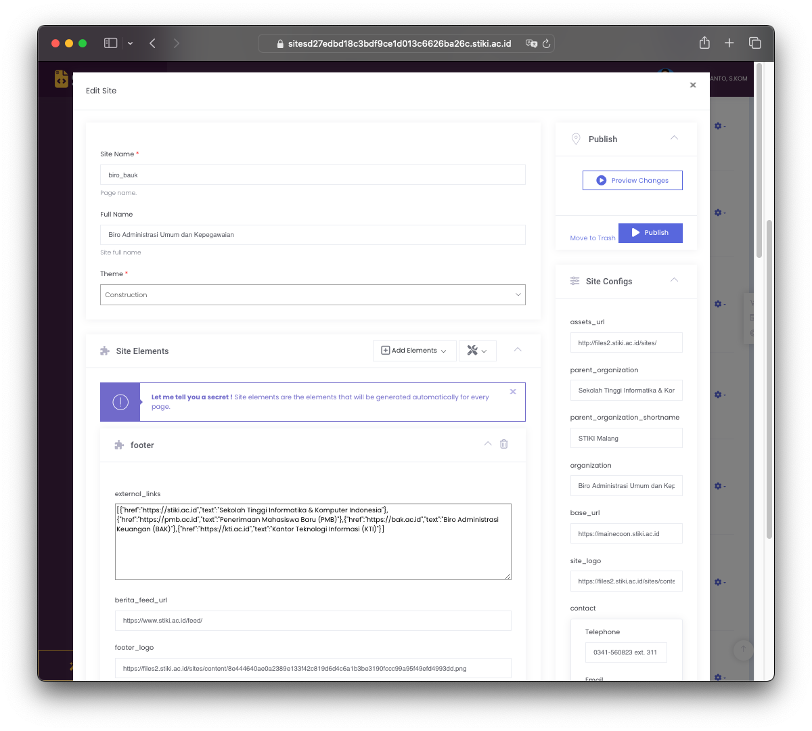The height and width of the screenshot is (731, 812).
Task: Dismiss the secret info banner
Action: [x=513, y=392]
